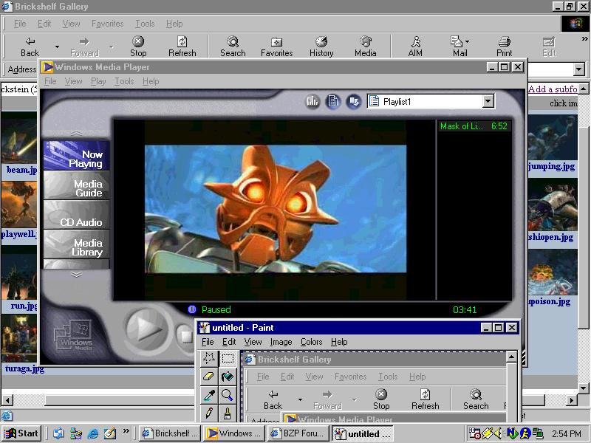The image size is (591, 443).
Task: Open the poison.jpg image link
Action: pyautogui.click(x=550, y=301)
